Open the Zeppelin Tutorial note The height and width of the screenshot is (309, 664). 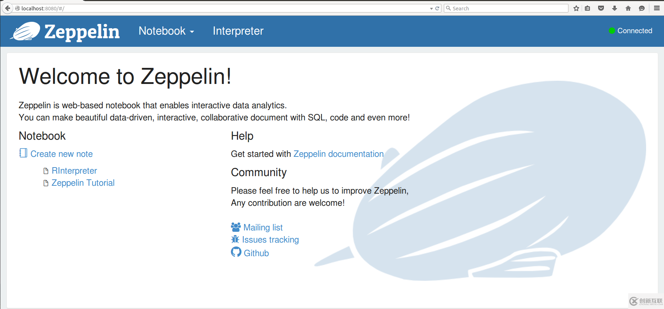click(x=83, y=183)
